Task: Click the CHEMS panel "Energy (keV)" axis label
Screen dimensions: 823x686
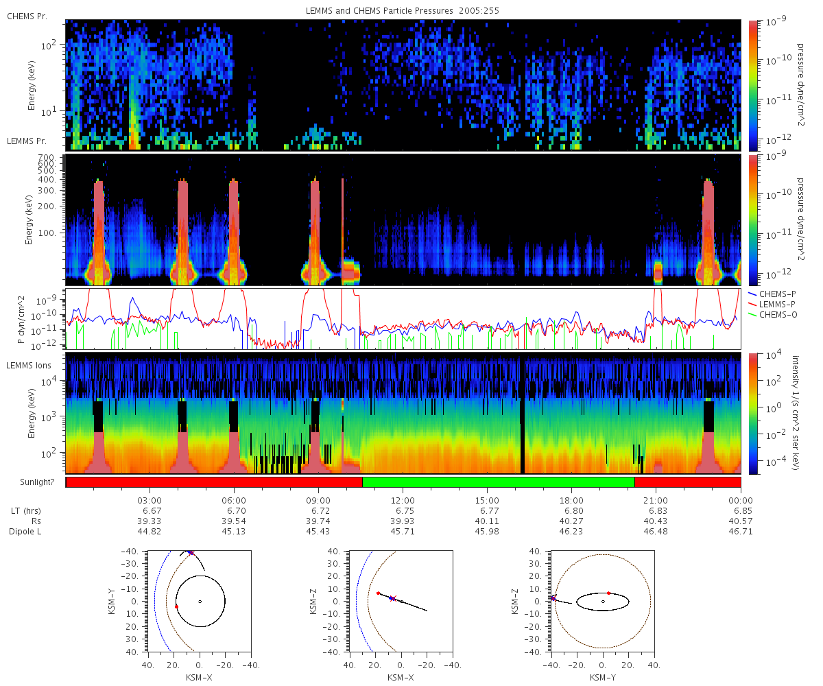Action: pyautogui.click(x=32, y=86)
